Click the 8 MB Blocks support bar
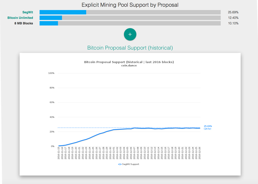Image resolution: width=258 pixels, height=184 pixels. click(130, 23)
